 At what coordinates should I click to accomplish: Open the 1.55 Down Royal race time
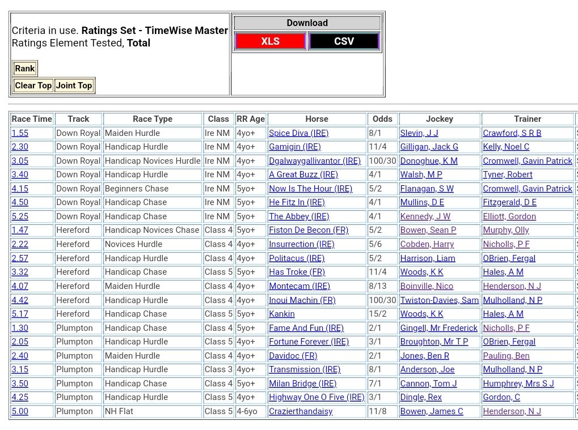pyautogui.click(x=20, y=133)
